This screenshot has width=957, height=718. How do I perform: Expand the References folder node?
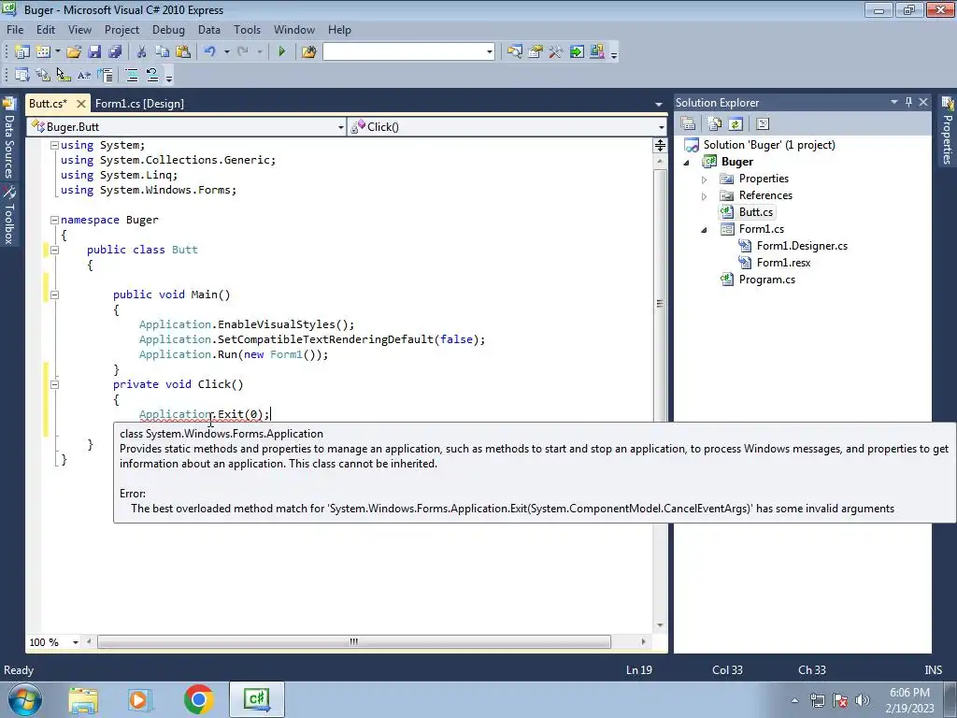704,196
